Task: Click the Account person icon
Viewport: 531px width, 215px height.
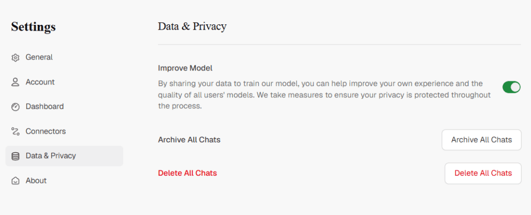Action: coord(15,82)
